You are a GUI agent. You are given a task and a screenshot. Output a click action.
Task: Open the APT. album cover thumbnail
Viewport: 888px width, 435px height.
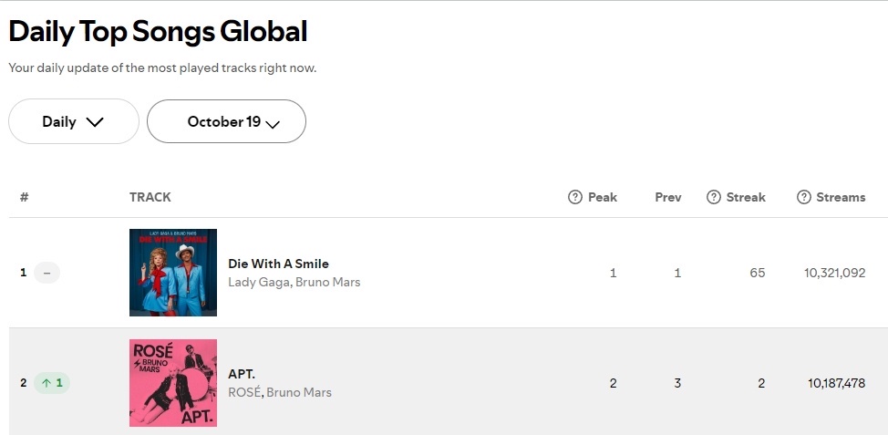pos(173,383)
